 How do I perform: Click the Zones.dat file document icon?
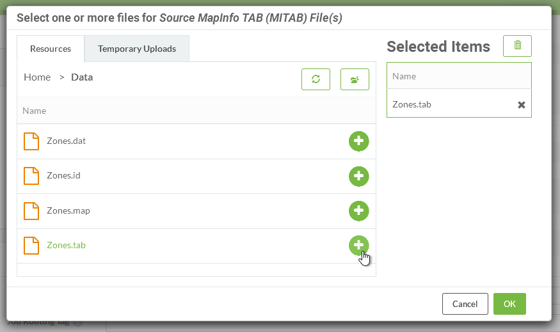click(31, 141)
